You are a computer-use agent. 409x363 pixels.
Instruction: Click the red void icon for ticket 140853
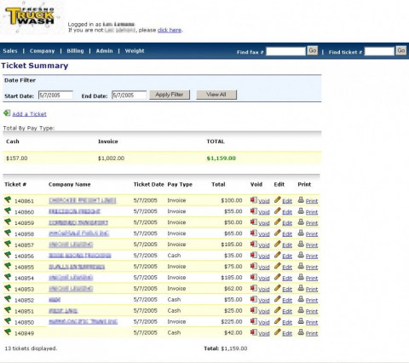point(254,288)
